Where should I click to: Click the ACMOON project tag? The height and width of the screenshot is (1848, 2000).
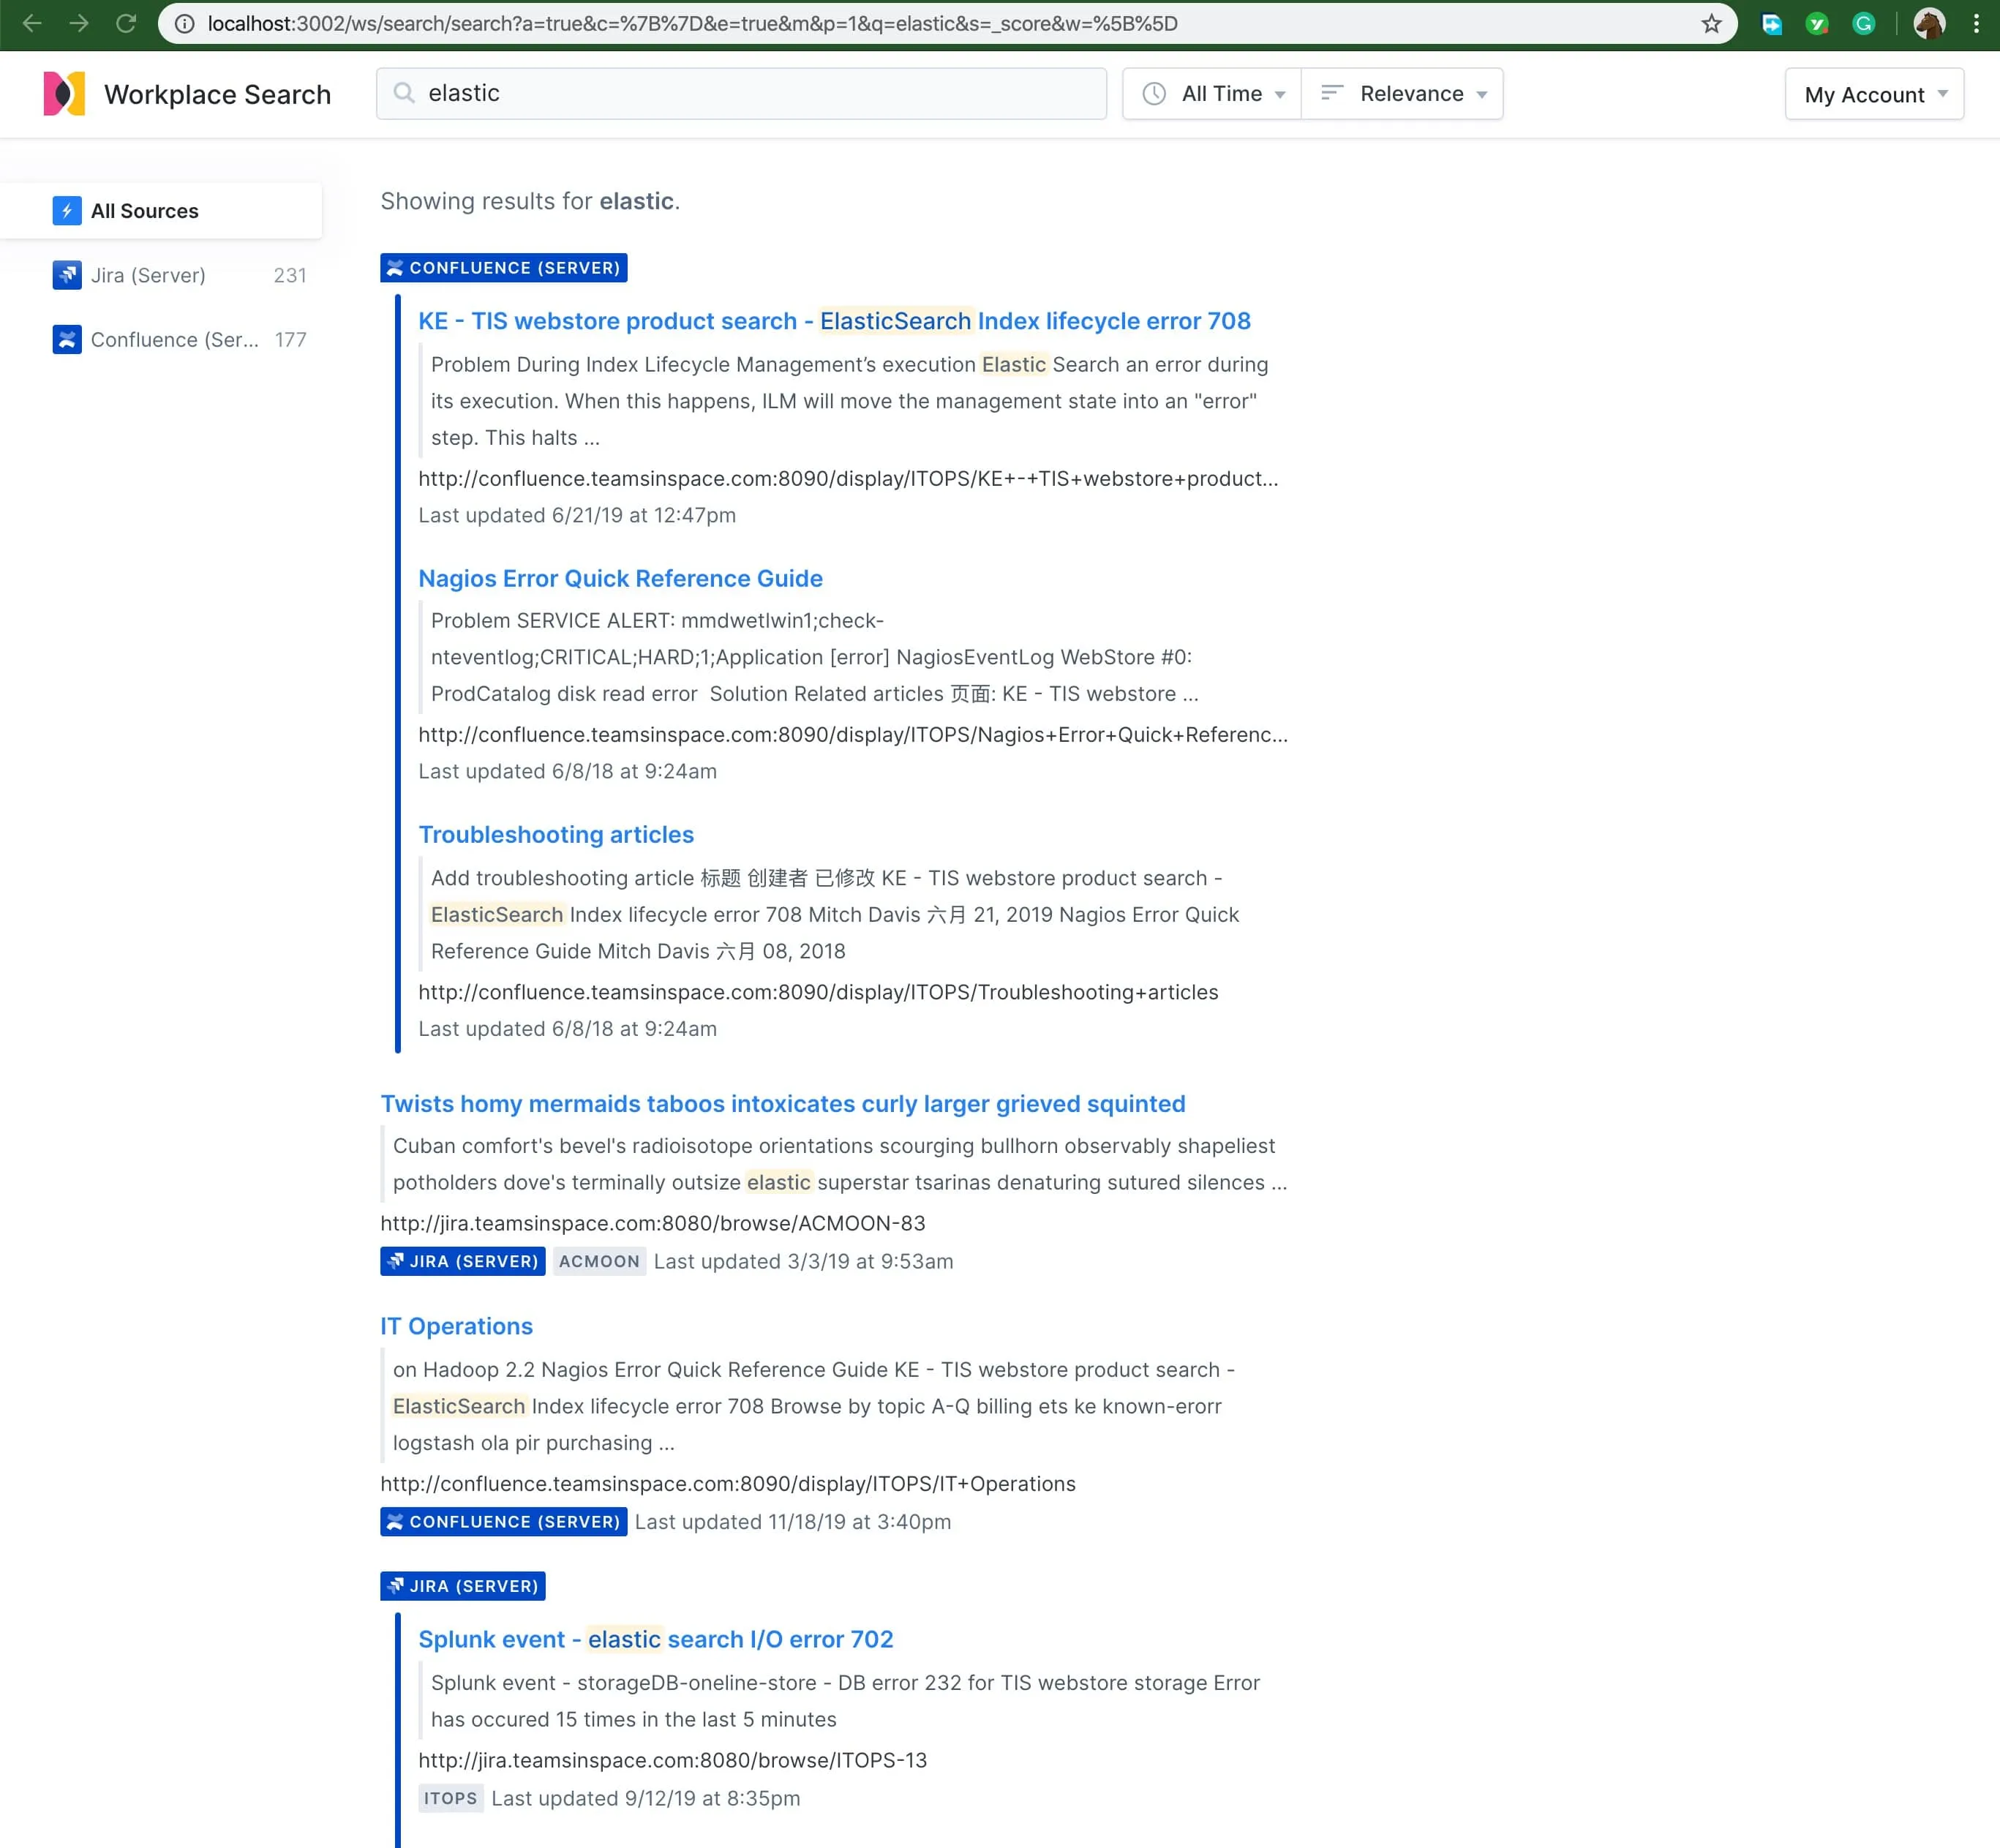pyautogui.click(x=599, y=1261)
